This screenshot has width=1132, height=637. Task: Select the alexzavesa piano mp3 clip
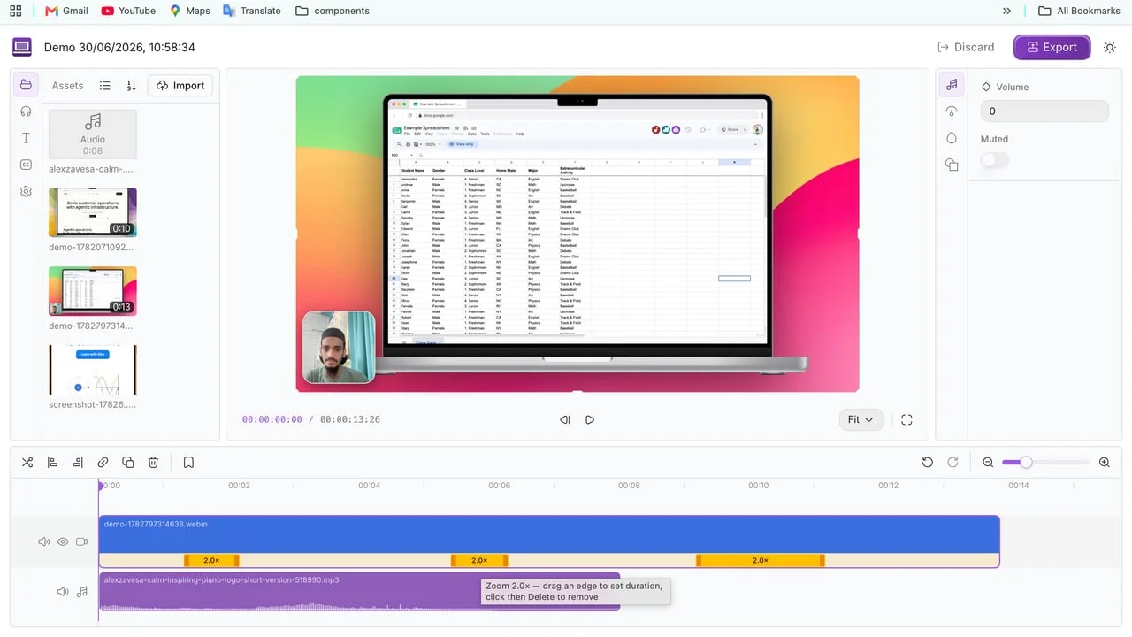point(359,591)
